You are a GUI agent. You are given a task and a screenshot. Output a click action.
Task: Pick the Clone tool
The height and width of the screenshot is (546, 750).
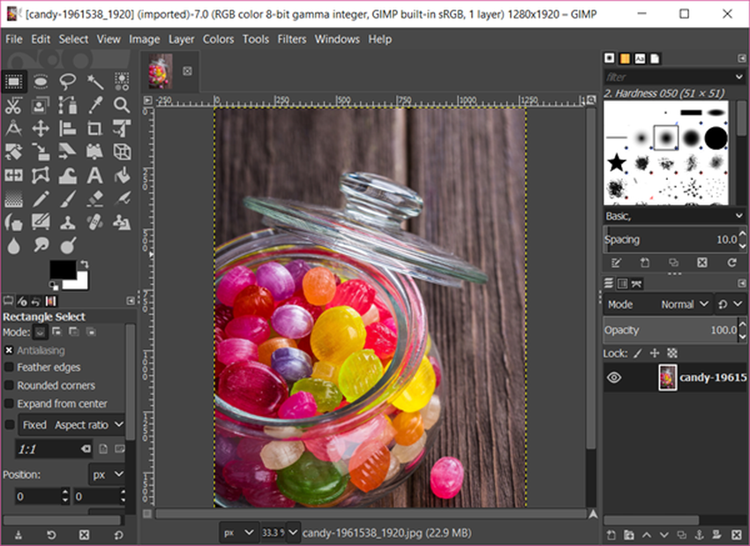click(x=66, y=222)
